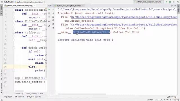Click the Pause Output icon in Run panel
180x101 pixels.
coord(49,17)
